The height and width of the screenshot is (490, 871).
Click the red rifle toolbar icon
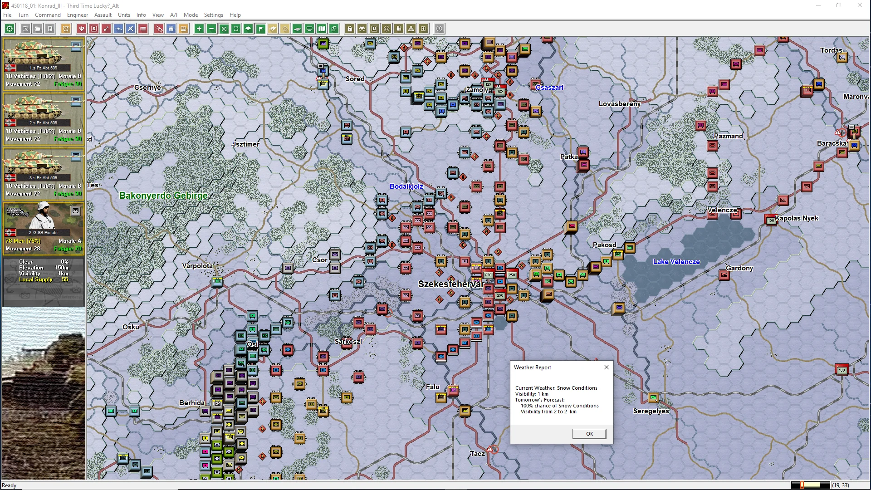tap(159, 29)
